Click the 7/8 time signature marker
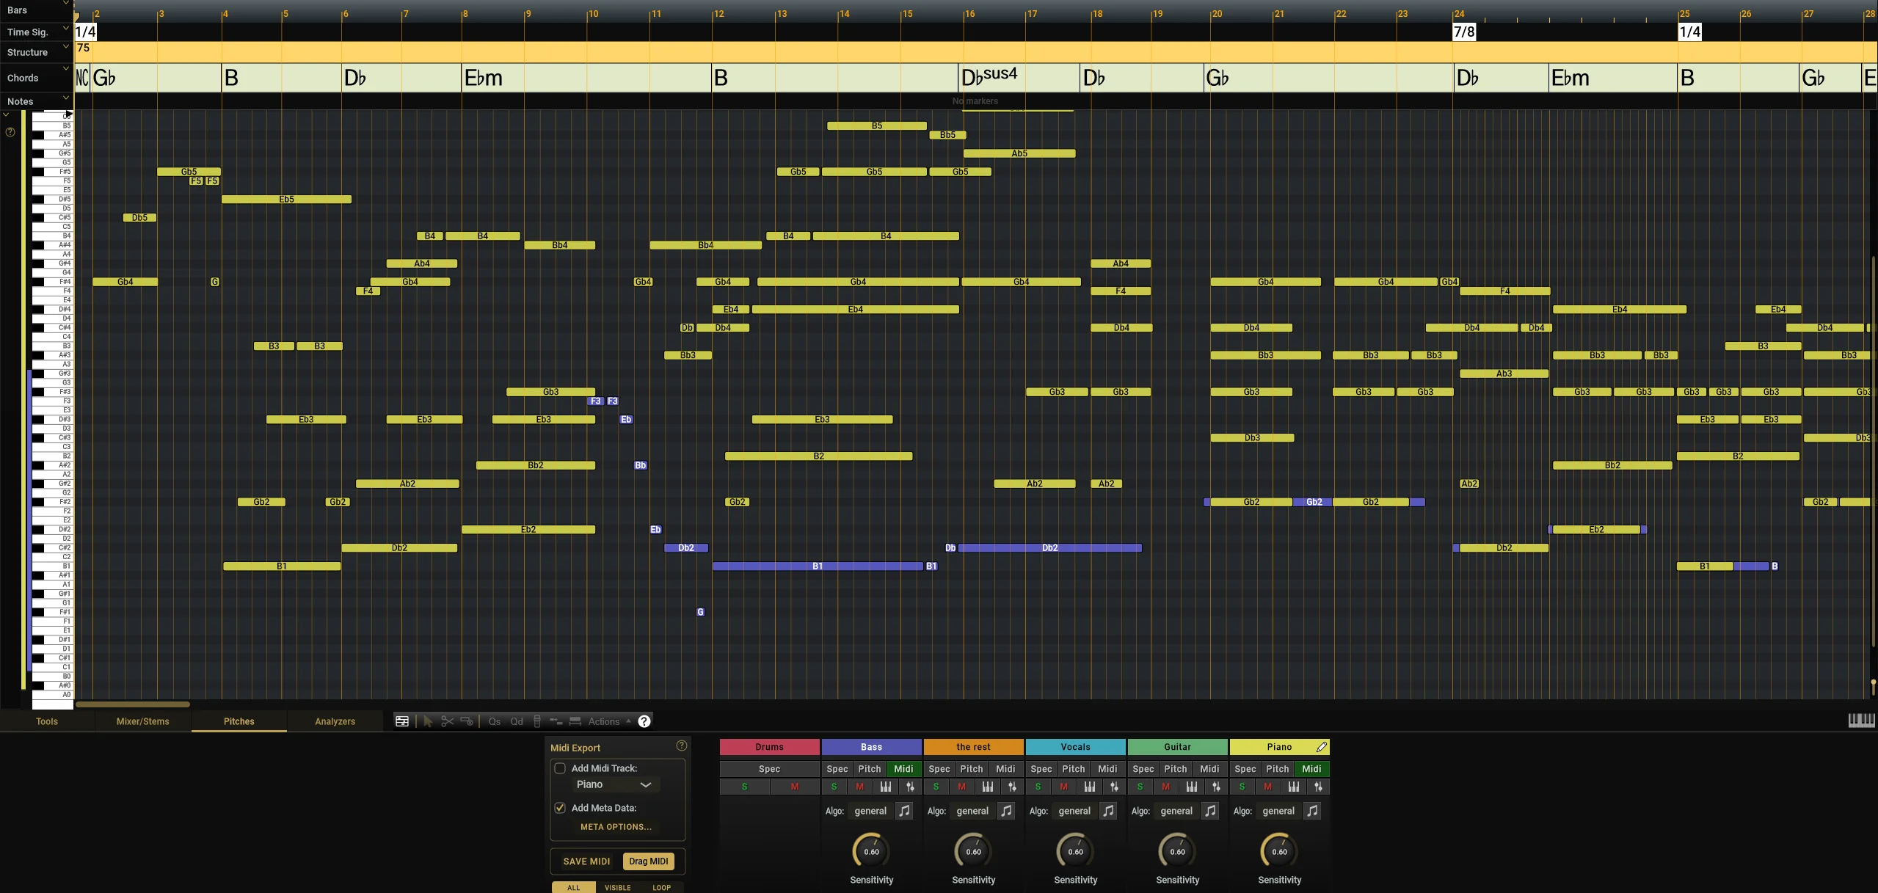Screen dimensions: 1878x893 [x=1464, y=32]
